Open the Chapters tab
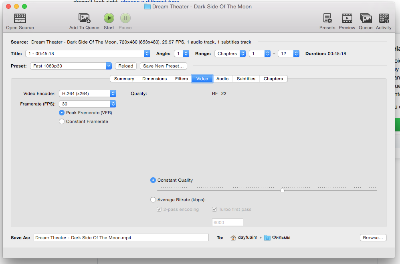This screenshot has width=400, height=264. point(273,79)
